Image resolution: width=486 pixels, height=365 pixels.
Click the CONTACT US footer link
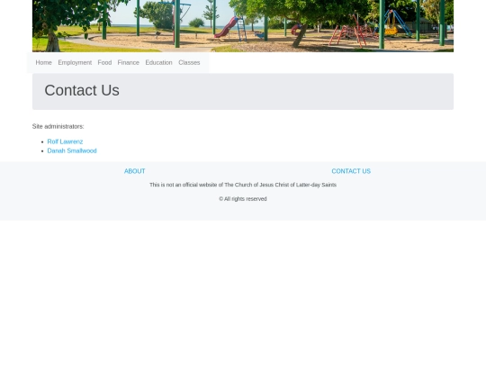coord(351,171)
